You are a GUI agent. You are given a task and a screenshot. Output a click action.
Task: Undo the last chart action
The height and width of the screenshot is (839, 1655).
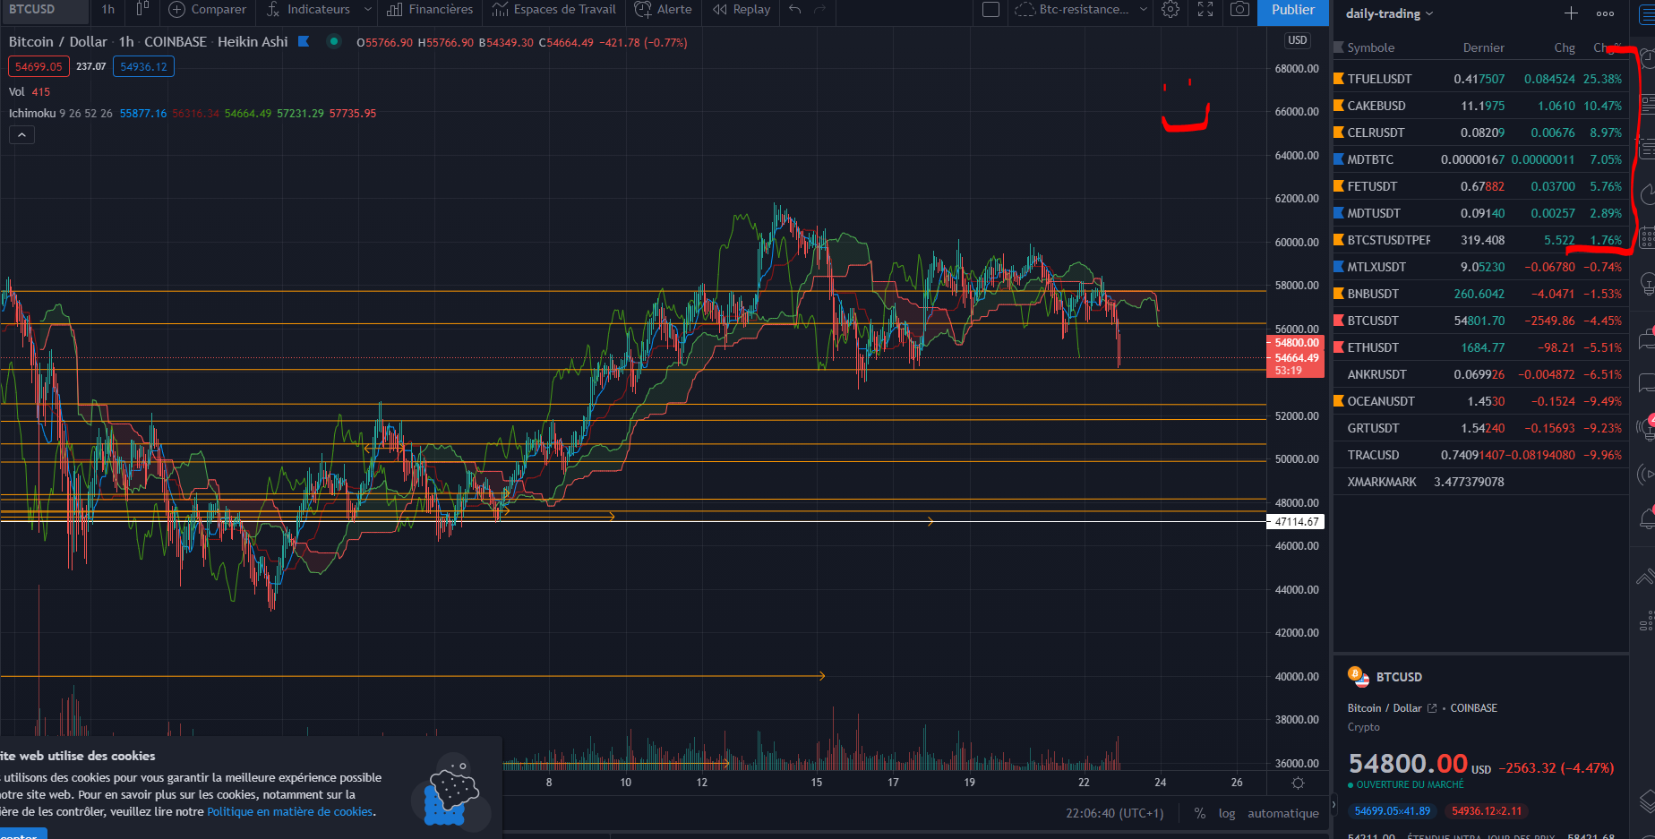coord(794,10)
